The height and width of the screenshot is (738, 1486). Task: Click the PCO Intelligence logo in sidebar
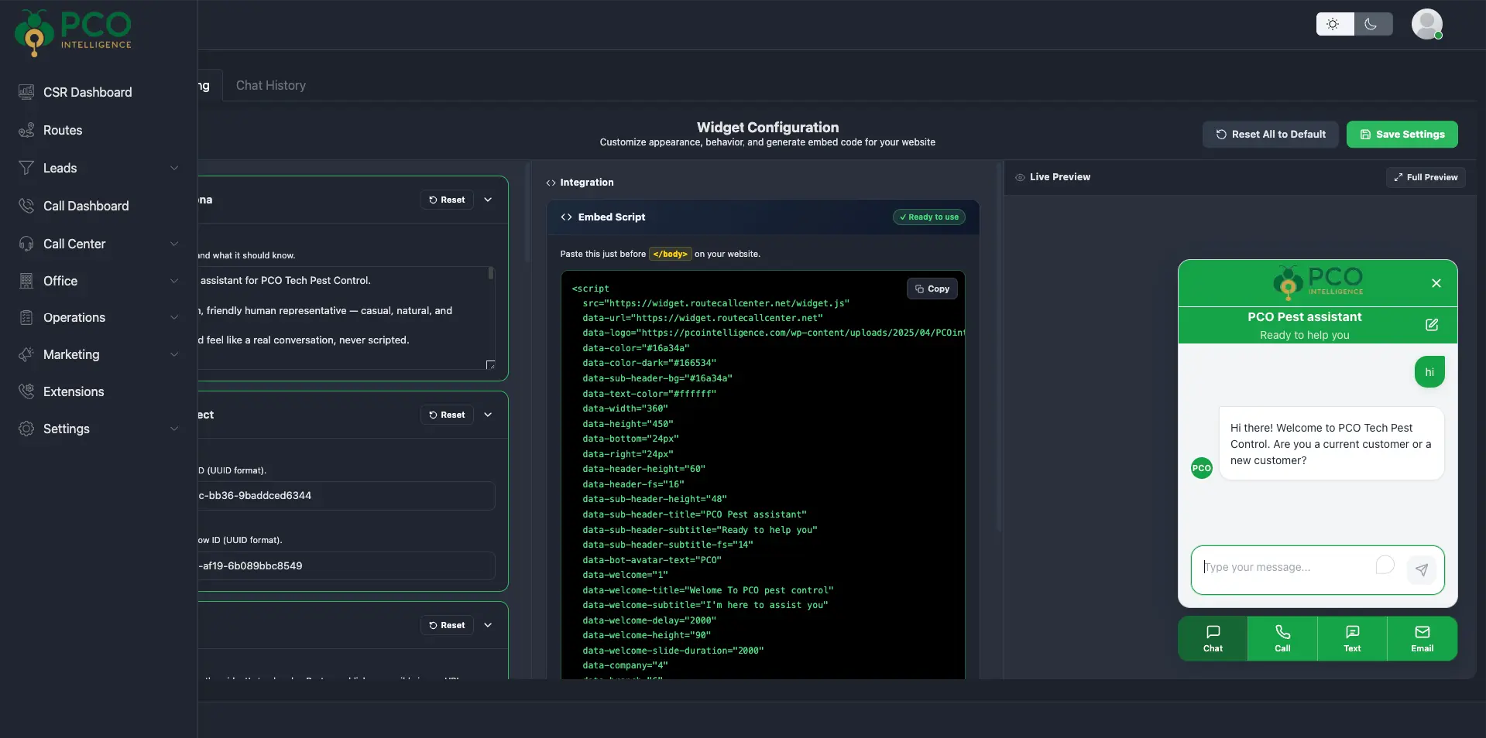[73, 32]
